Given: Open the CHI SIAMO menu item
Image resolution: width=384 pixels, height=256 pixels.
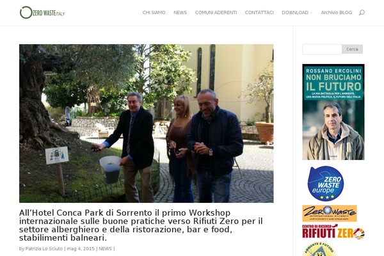Looking at the screenshot, I should 154,13.
